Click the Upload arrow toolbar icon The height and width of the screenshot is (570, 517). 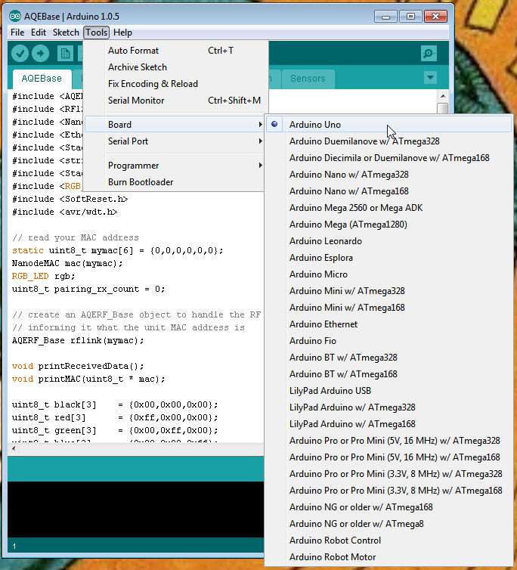point(40,54)
